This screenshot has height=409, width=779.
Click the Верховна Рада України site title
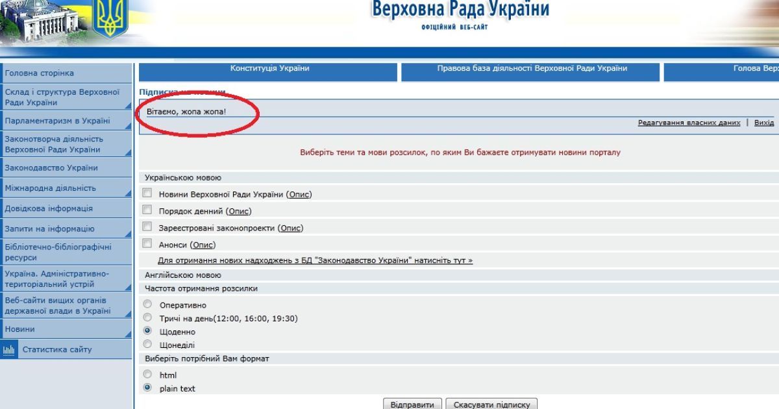click(x=460, y=10)
